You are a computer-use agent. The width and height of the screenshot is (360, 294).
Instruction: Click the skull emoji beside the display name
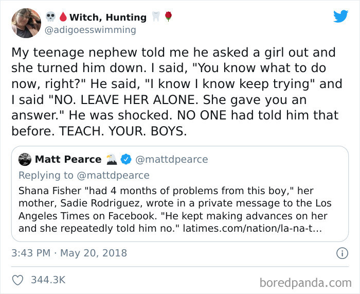pyautogui.click(x=50, y=17)
